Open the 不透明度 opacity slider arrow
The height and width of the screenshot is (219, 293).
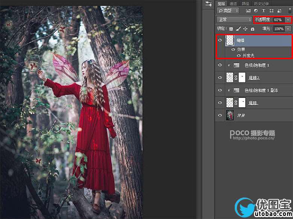[288, 19]
